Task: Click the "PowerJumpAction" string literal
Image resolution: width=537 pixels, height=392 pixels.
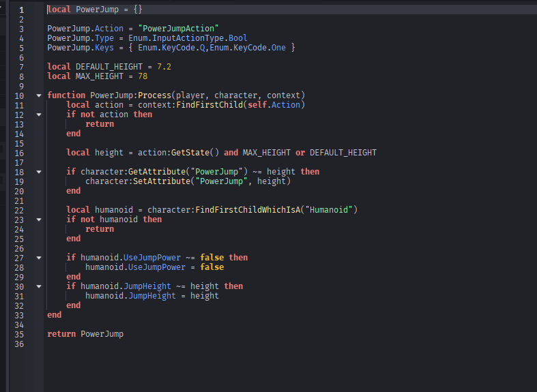Action: coord(178,29)
